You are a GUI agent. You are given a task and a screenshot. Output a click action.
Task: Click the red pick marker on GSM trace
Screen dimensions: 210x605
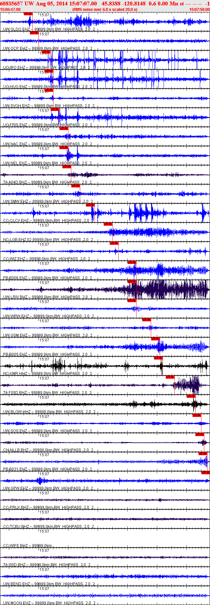(147, 320)
